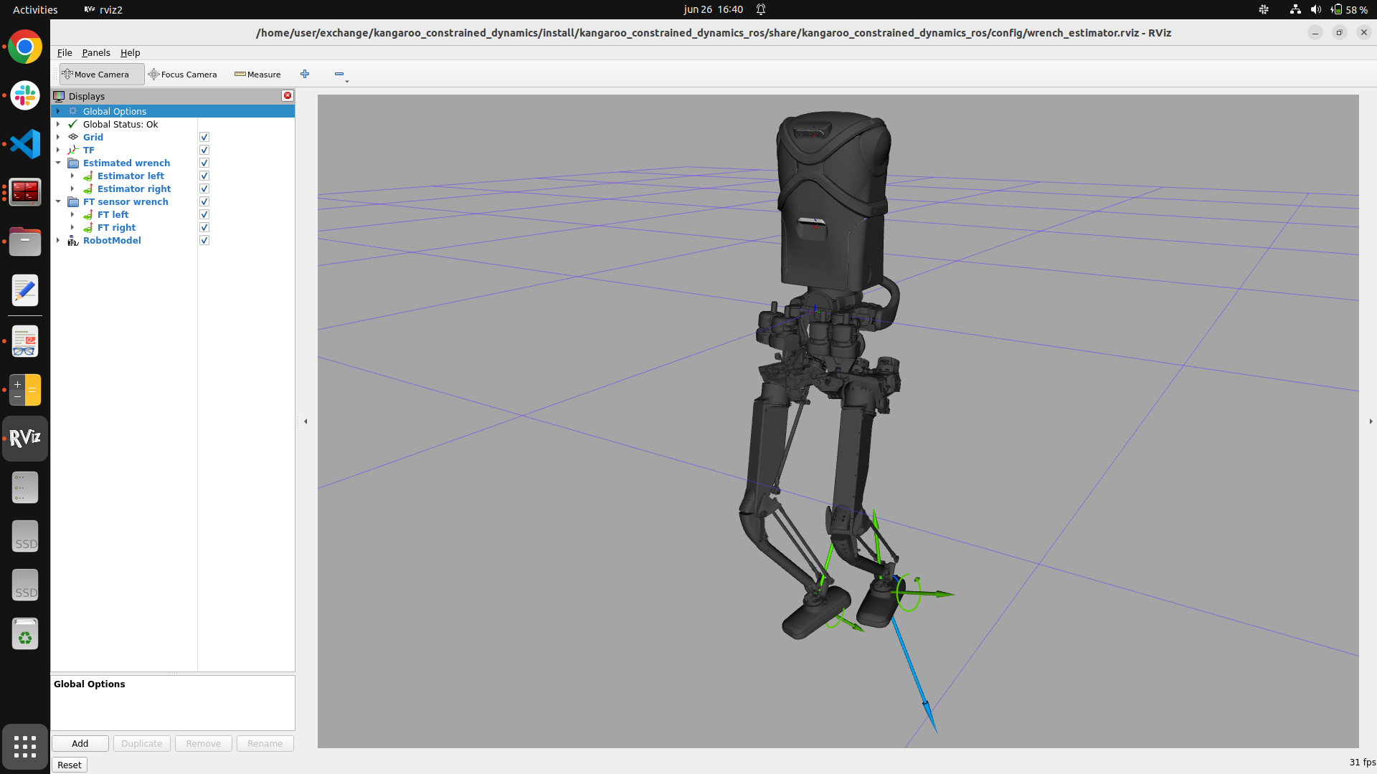Close the Displays panel

[x=288, y=95]
